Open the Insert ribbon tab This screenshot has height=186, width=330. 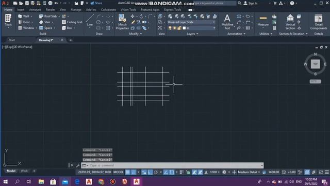(x=21, y=10)
